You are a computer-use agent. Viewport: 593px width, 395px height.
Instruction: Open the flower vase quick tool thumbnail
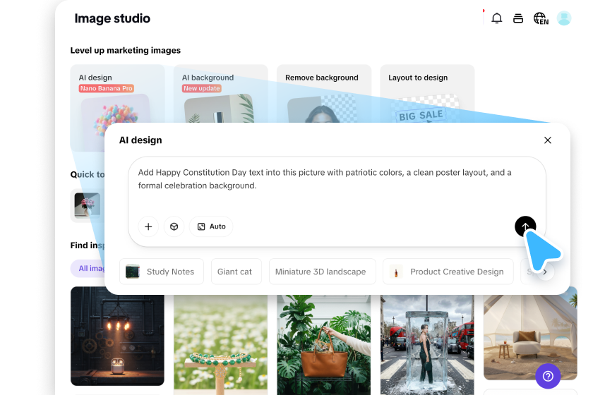(88, 205)
